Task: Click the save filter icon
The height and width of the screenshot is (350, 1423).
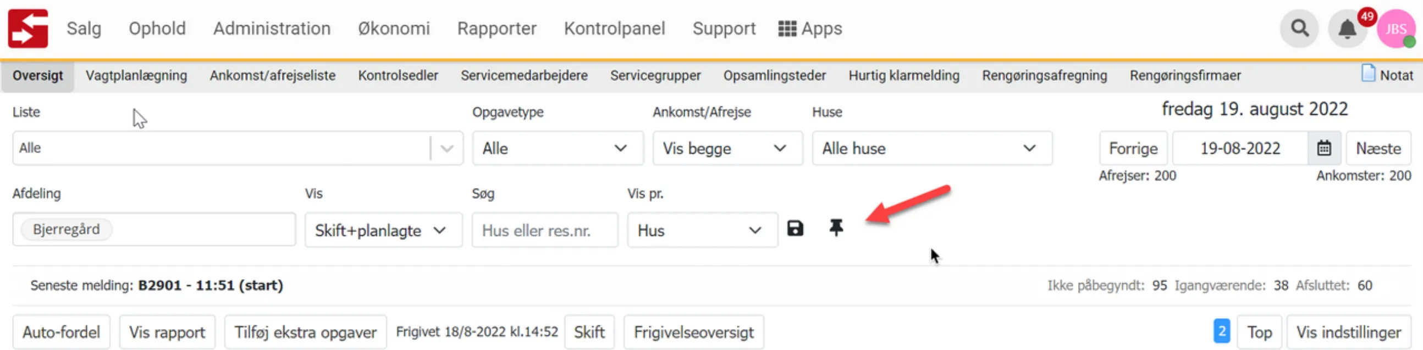Action: (795, 228)
